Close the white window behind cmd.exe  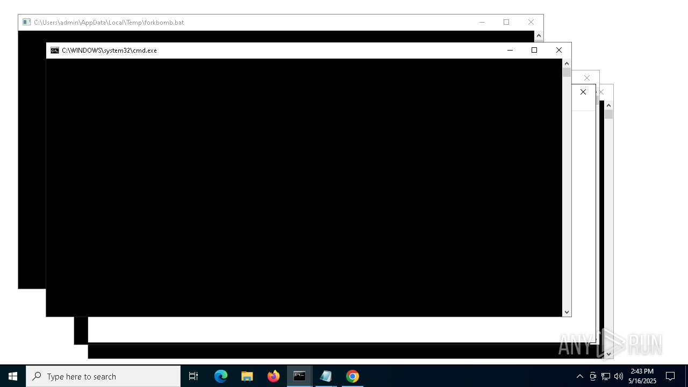pos(583,92)
